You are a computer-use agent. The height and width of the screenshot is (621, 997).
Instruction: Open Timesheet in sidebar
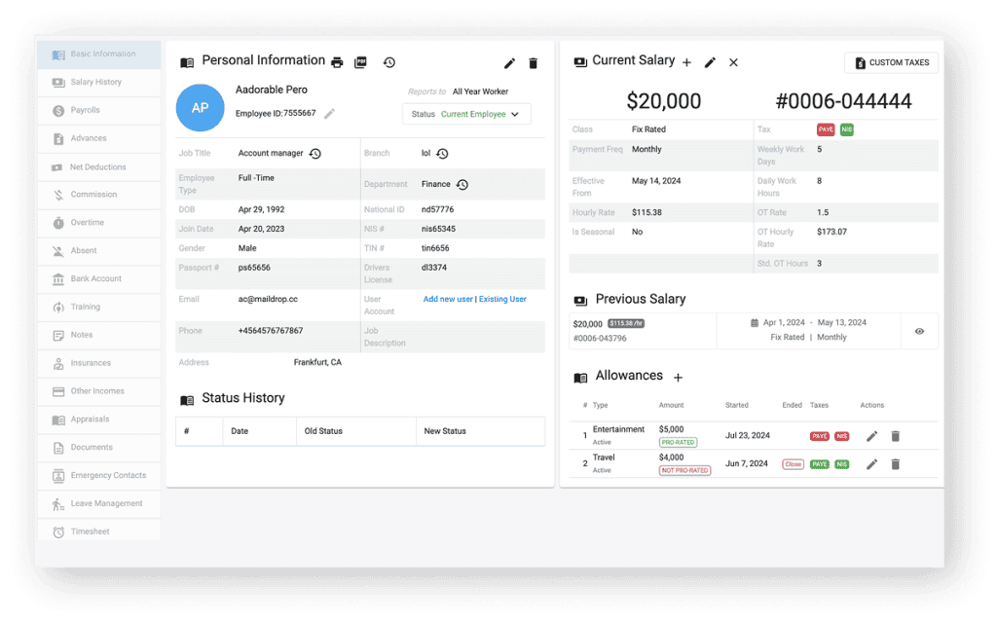pos(98,531)
